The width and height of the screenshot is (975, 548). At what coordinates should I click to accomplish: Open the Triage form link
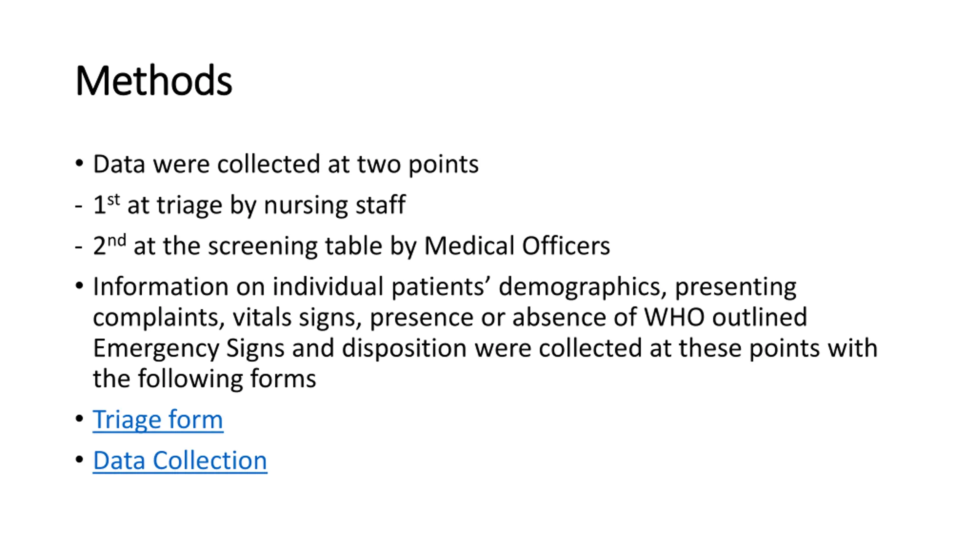point(158,420)
